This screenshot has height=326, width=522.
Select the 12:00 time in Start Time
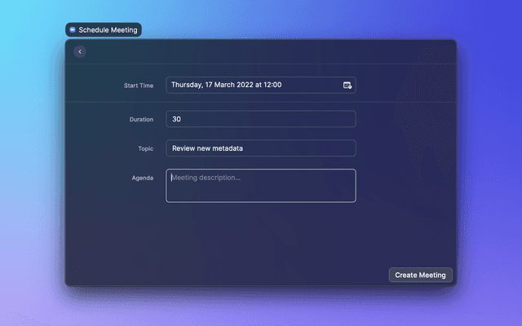pos(273,85)
